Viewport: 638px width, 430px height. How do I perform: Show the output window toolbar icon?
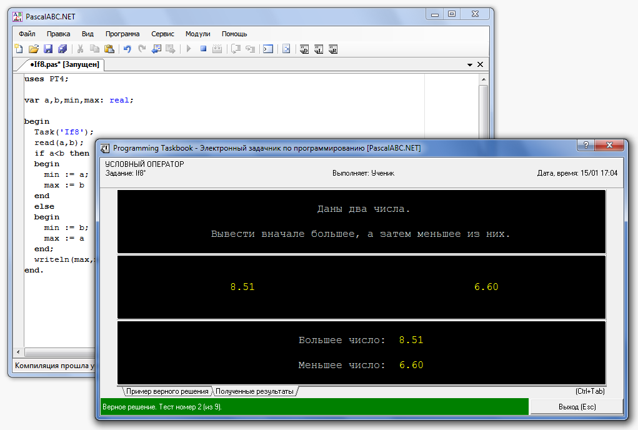(x=268, y=49)
